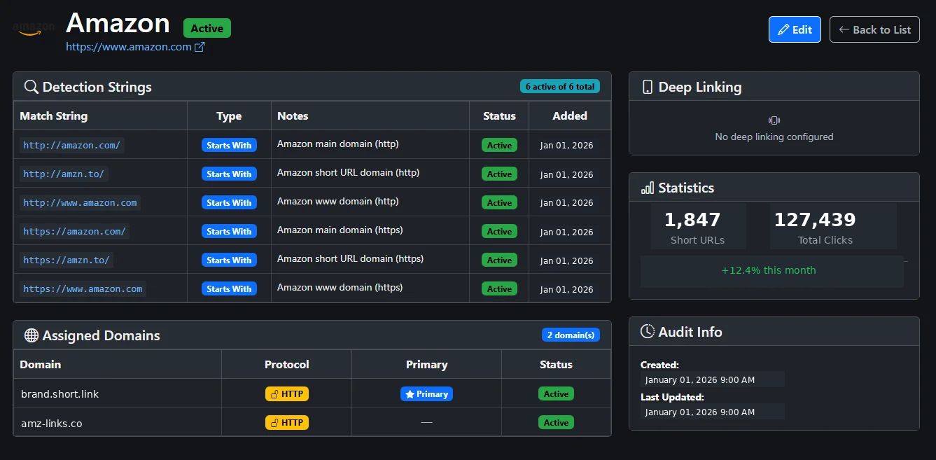Click the HTTP protocol badge for amz-links.co
Screen dimensions: 936x460
click(x=286, y=423)
